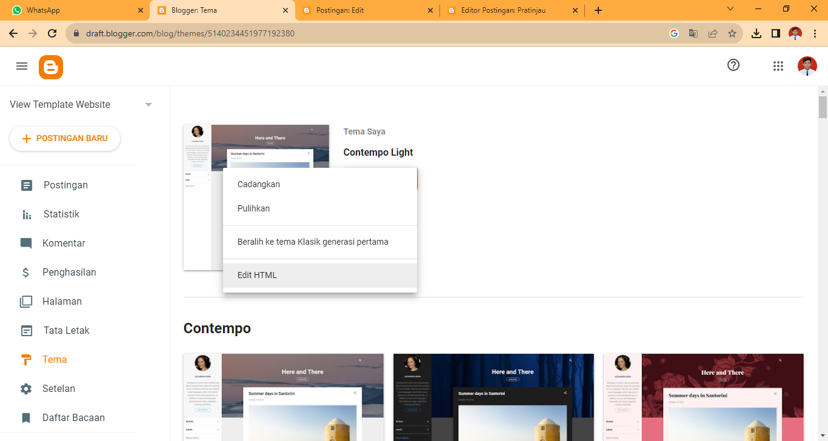Close the Postingan: Edit tab
Viewport: 828px width, 441px height.
click(x=430, y=10)
